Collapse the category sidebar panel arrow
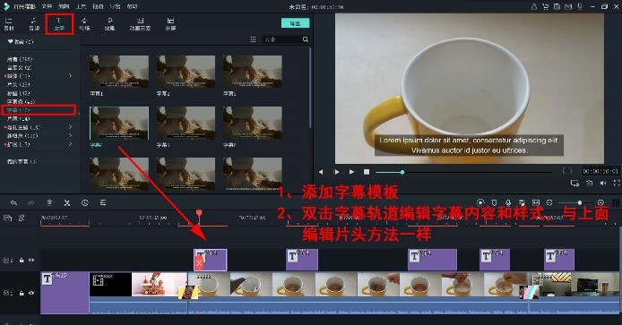The image size is (622, 325). (x=79, y=114)
